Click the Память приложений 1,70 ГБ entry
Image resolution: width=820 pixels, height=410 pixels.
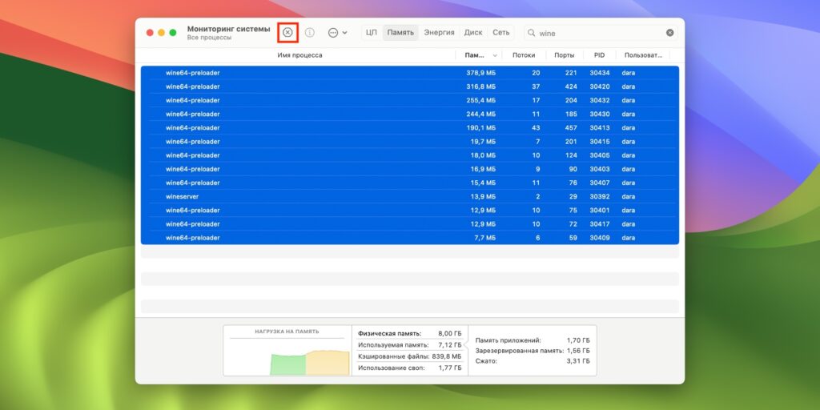pyautogui.click(x=533, y=340)
